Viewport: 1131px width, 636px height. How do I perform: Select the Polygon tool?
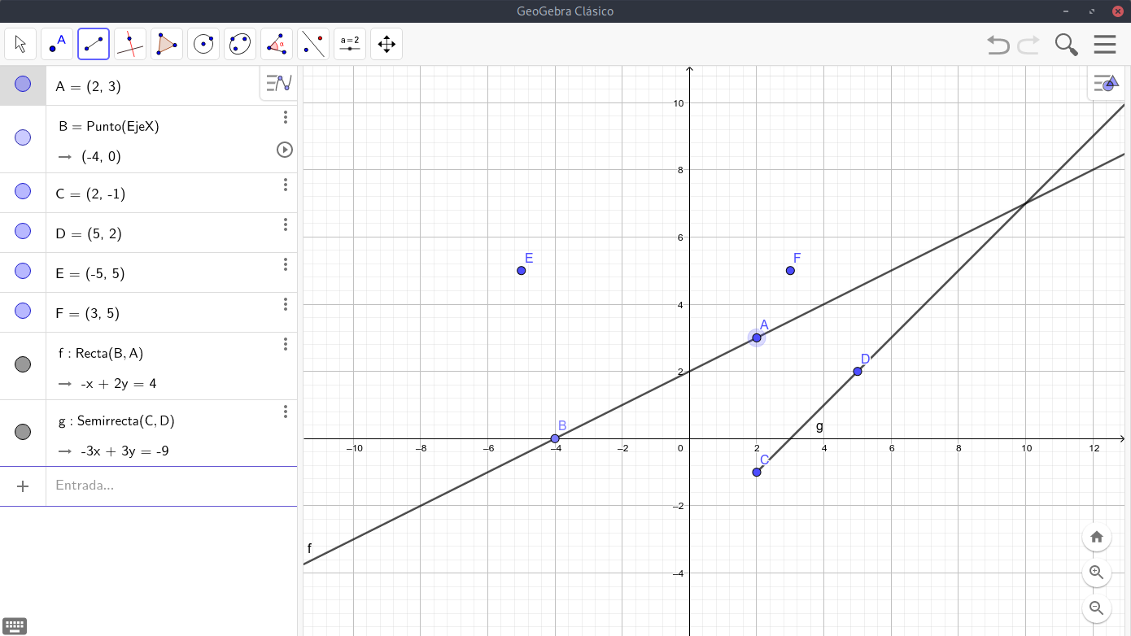click(x=167, y=44)
